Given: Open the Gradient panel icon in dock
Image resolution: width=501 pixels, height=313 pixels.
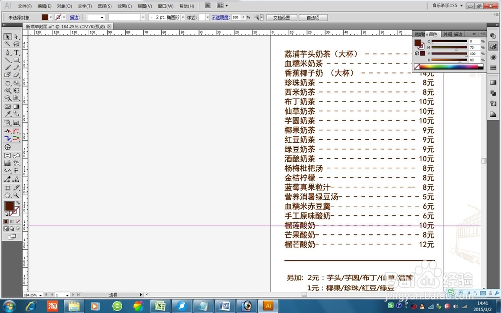Looking at the screenshot, I should tap(493, 83).
